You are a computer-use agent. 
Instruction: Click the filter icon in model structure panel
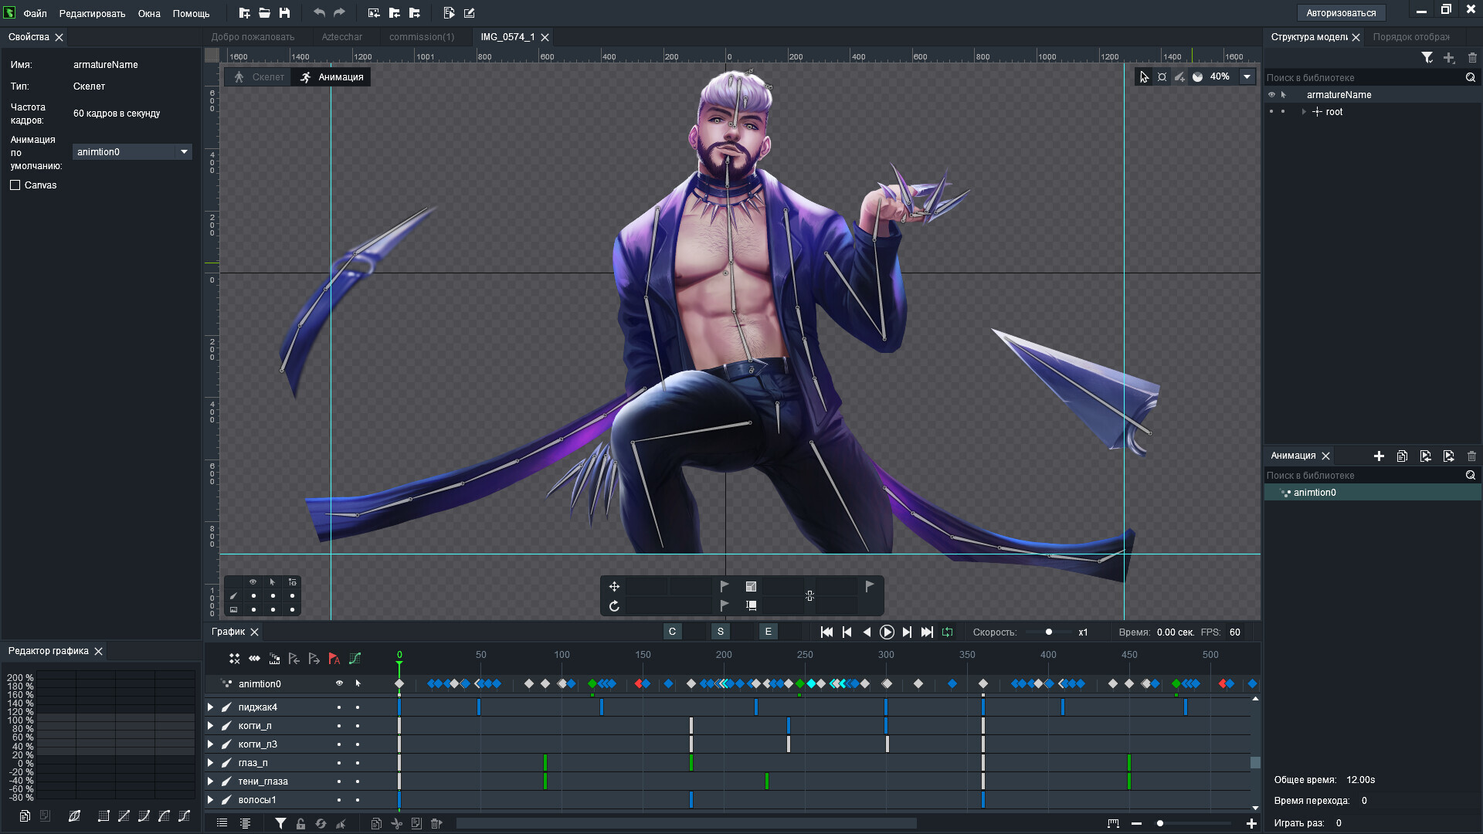pyautogui.click(x=1427, y=58)
